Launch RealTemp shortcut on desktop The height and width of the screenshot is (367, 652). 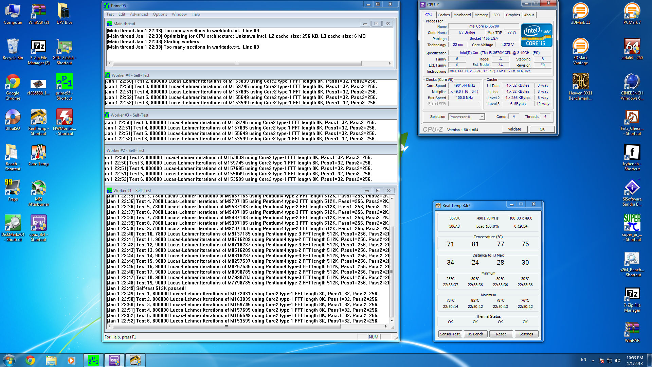[x=38, y=123]
